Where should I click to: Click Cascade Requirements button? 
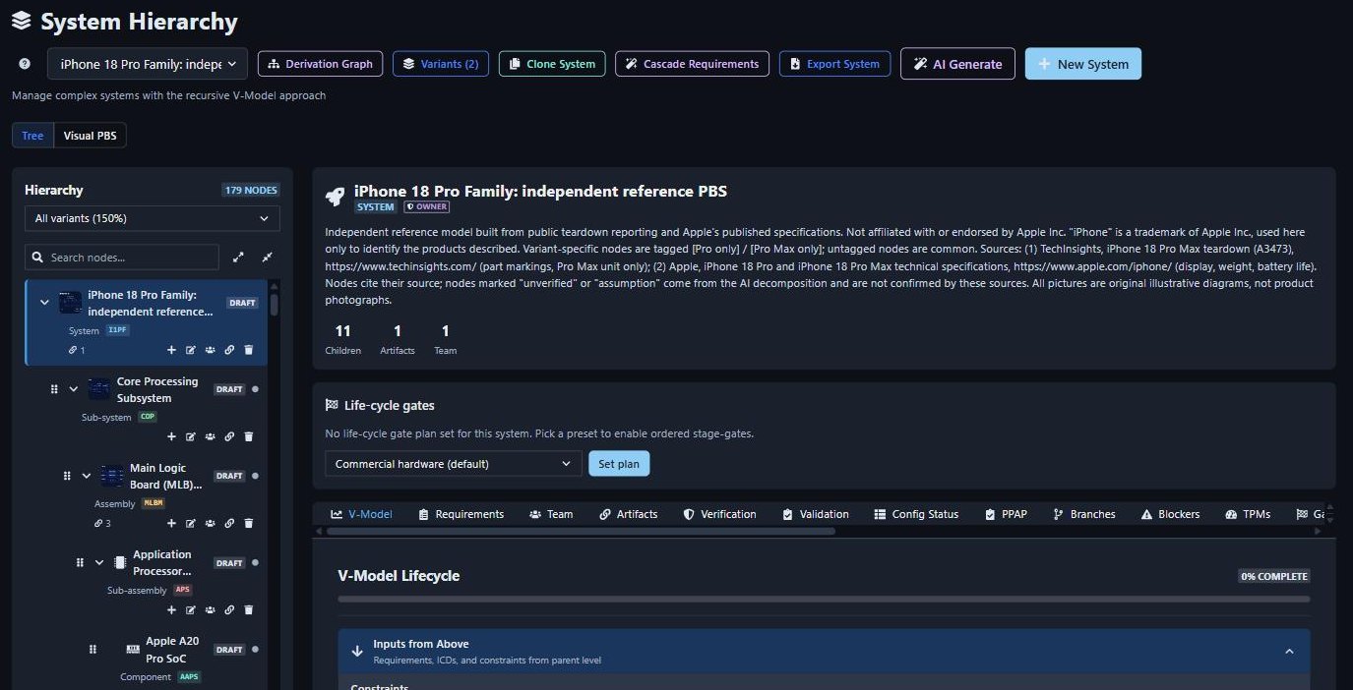tap(692, 64)
